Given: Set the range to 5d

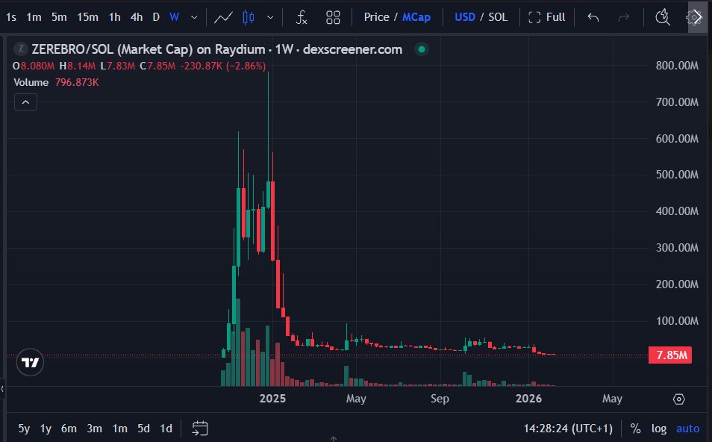Looking at the screenshot, I should pos(143,429).
